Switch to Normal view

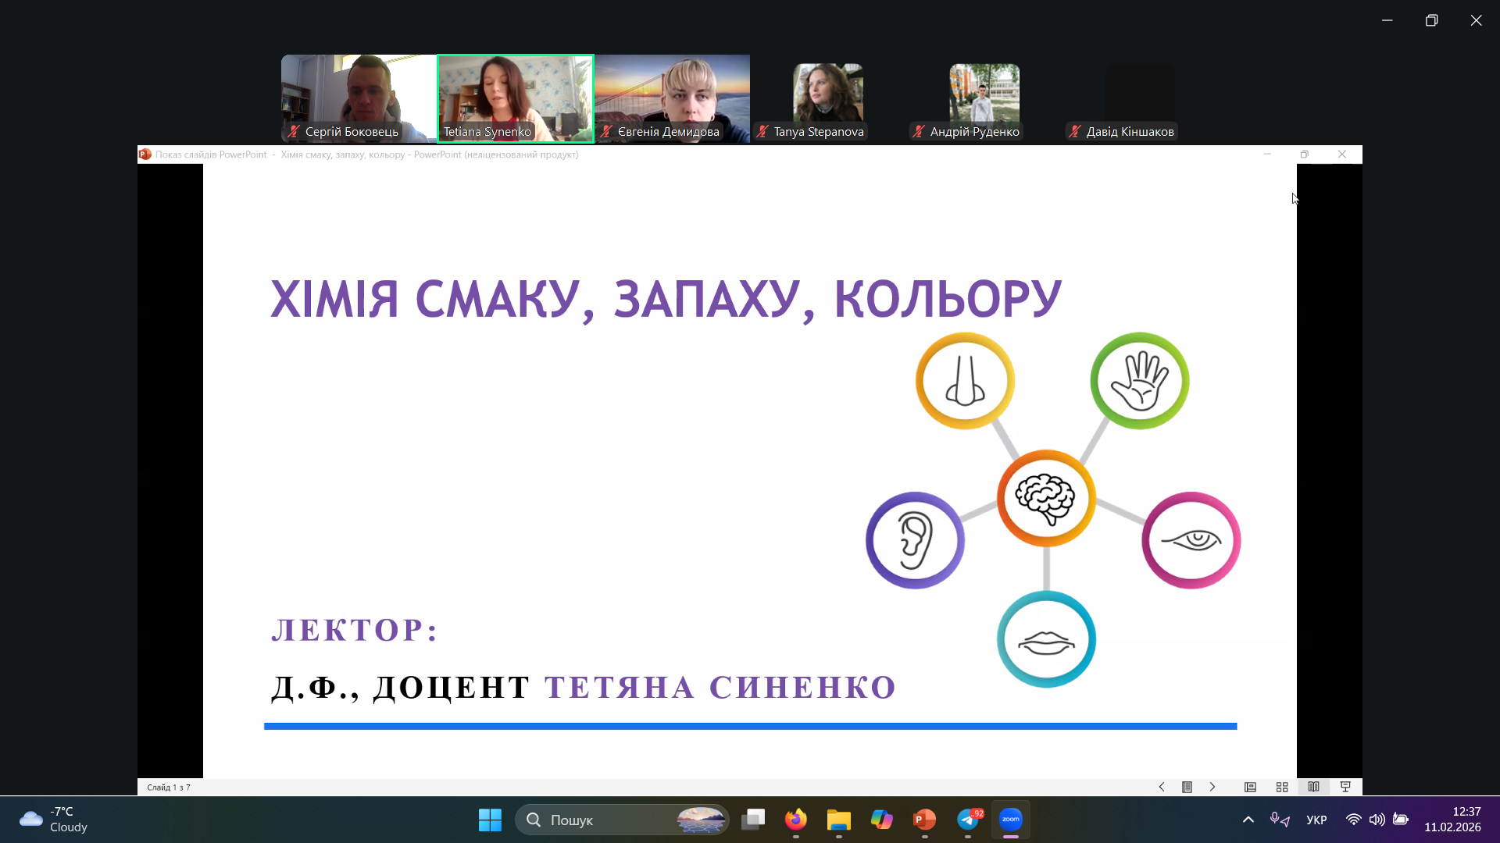click(x=1250, y=787)
